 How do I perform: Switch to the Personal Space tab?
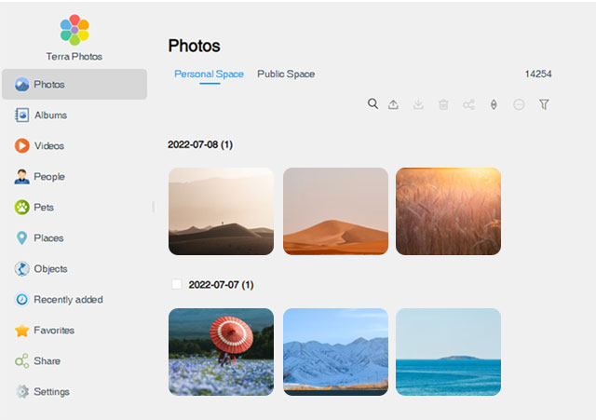coord(209,74)
